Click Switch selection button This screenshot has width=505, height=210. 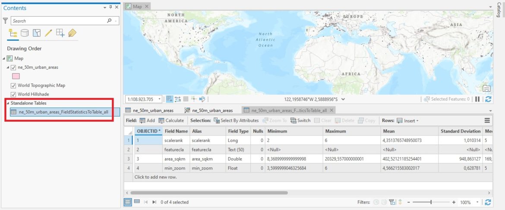(x=300, y=120)
